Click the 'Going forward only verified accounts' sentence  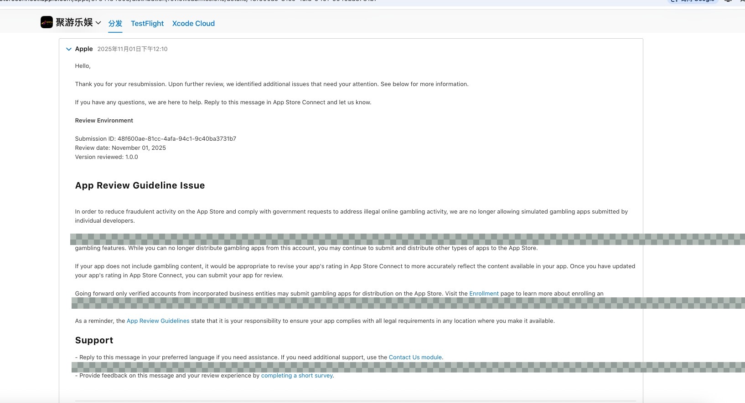(339, 294)
